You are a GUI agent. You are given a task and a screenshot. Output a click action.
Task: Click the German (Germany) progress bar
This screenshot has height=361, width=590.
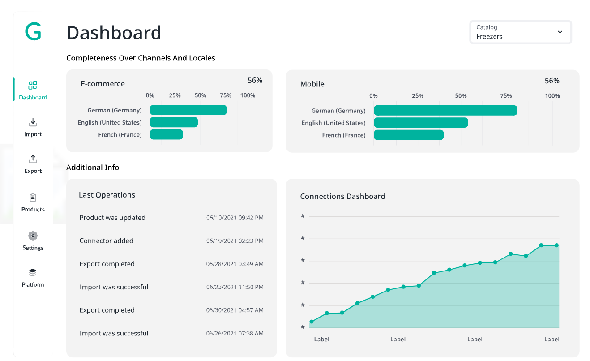(188, 110)
